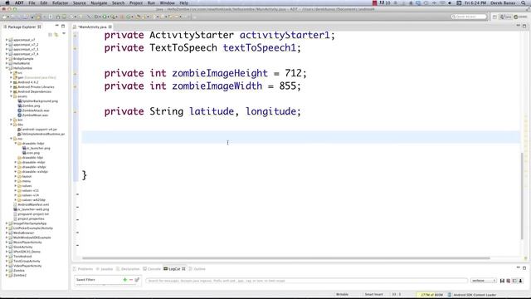The image size is (531, 299).
Task: Open the Project menu
Action: tap(136, 3)
